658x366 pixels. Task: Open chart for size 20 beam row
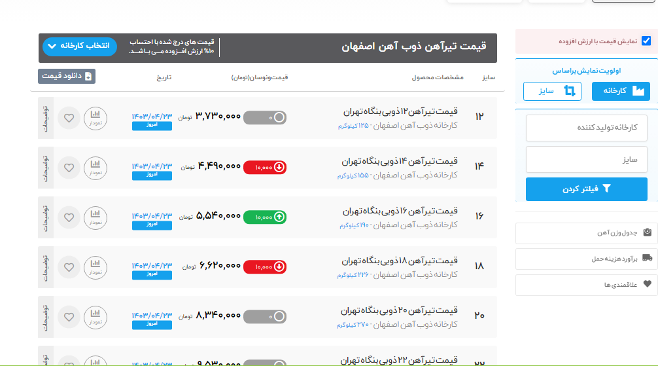click(x=95, y=316)
